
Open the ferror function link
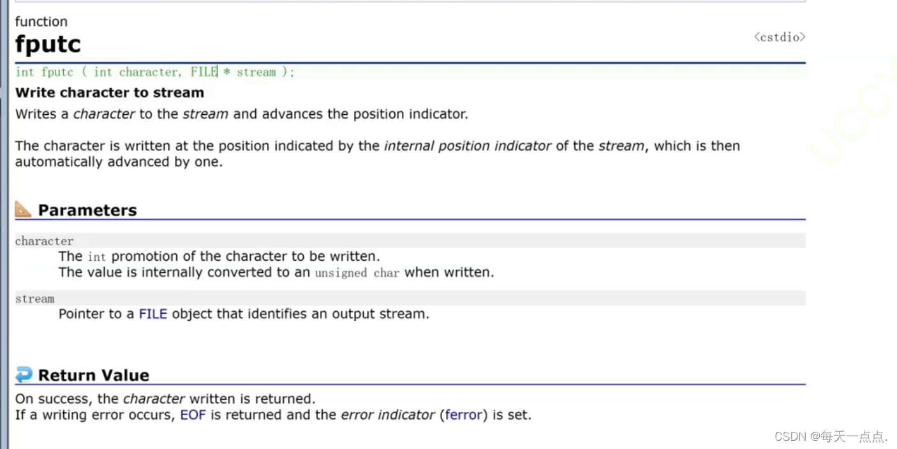(464, 415)
